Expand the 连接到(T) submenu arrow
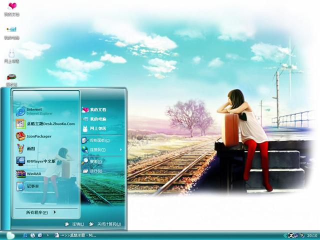The height and width of the screenshot is (240, 320). pos(121,150)
